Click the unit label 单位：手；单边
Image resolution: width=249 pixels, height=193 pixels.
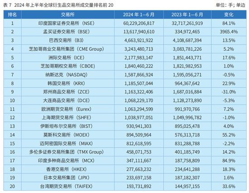tap(230, 5)
